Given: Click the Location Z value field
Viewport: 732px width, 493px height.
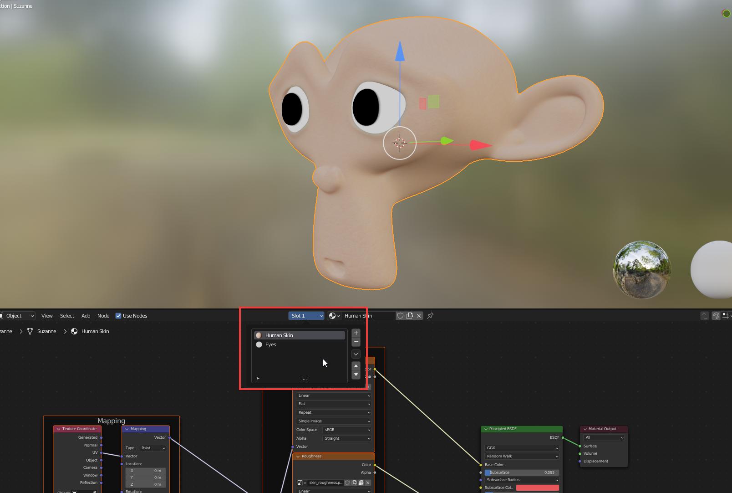Looking at the screenshot, I should coord(146,484).
